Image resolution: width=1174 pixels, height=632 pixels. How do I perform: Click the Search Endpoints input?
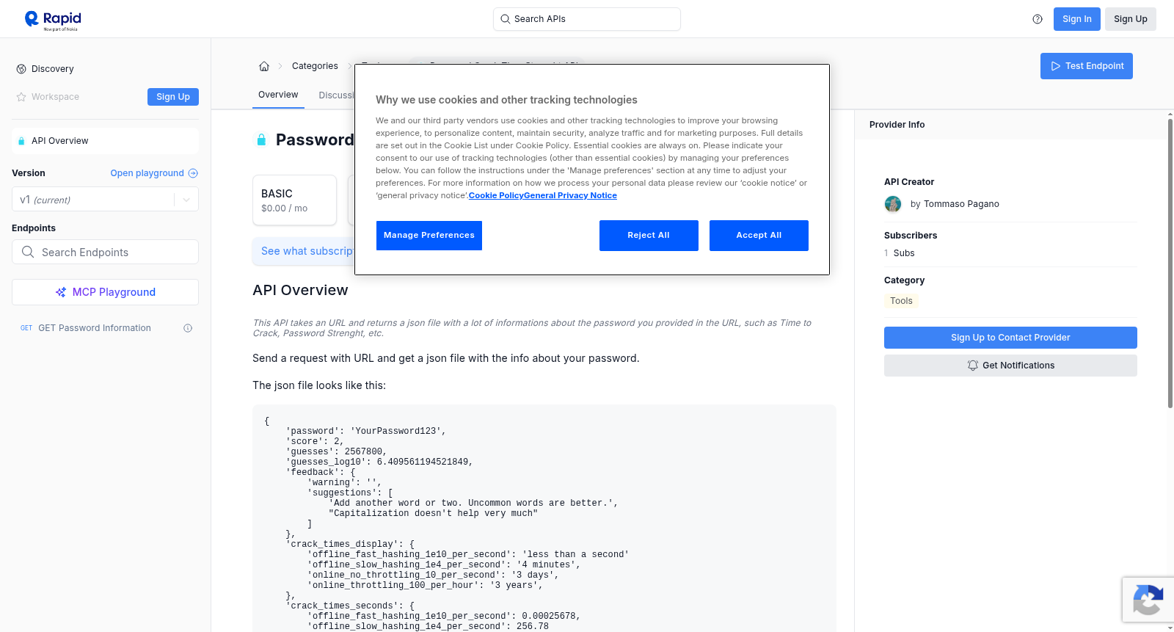pyautogui.click(x=105, y=252)
